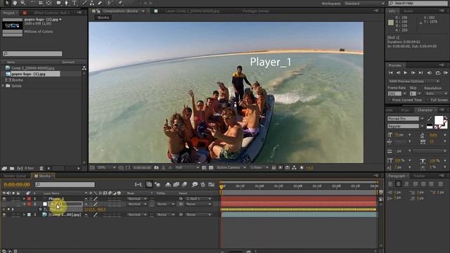Select the Pen tool
Screen dimensions: 450x253
point(66,3)
